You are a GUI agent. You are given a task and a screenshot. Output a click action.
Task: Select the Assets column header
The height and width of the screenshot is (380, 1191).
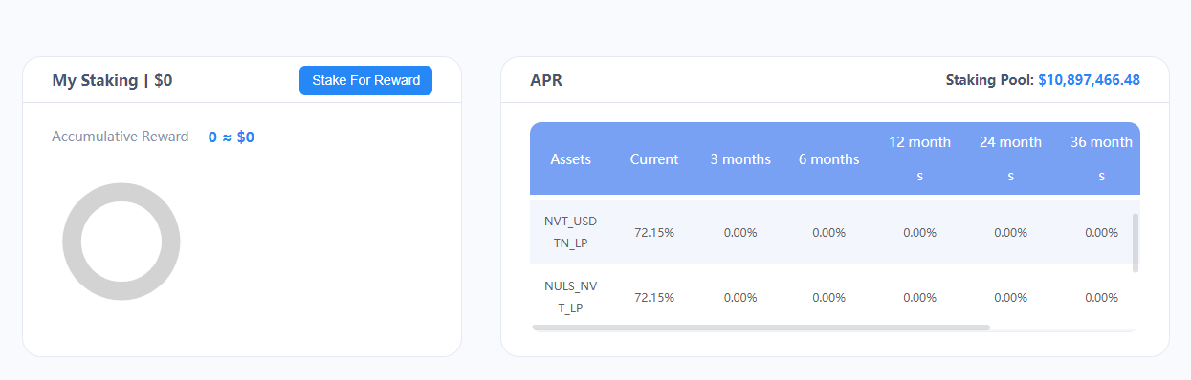pyautogui.click(x=571, y=159)
